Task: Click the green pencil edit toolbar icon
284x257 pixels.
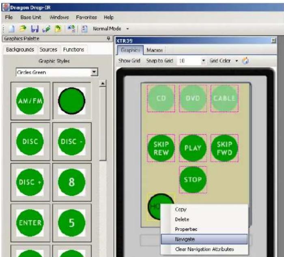Action: click(x=46, y=29)
